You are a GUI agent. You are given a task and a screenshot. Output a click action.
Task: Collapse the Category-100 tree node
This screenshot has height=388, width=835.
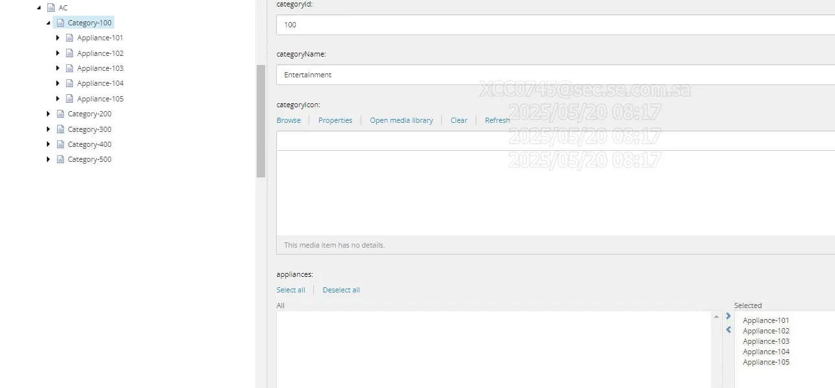click(47, 22)
